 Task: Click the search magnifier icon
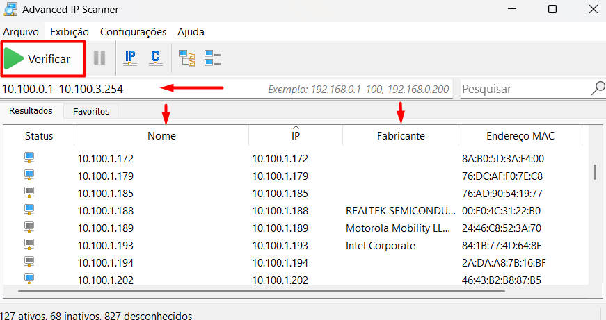pos(598,88)
